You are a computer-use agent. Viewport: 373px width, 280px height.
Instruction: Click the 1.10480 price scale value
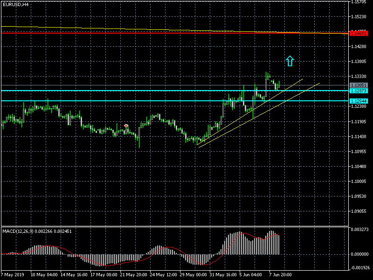tap(359, 167)
